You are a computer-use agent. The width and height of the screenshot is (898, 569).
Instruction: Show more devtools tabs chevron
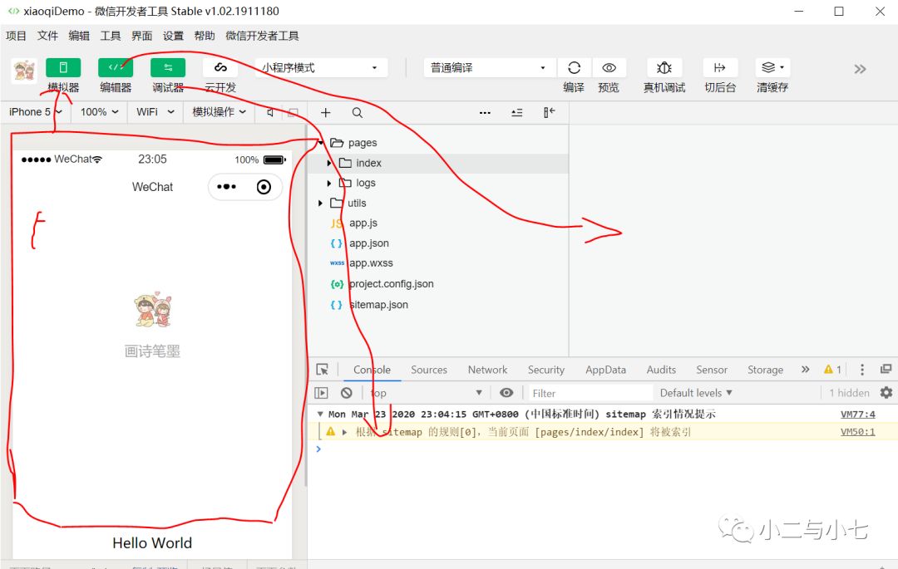coord(805,370)
